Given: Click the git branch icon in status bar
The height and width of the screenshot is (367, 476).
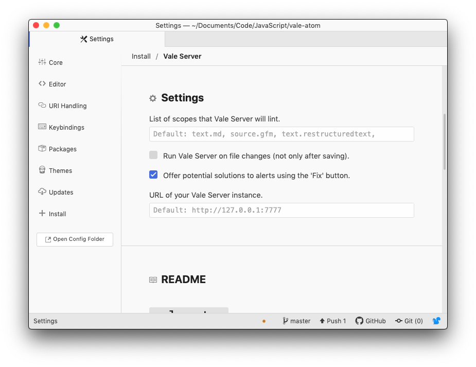Looking at the screenshot, I should [x=285, y=321].
